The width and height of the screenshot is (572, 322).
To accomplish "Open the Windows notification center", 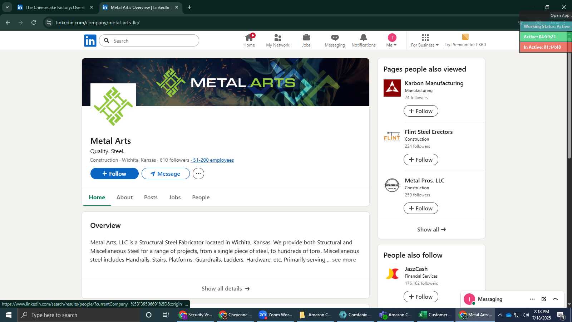I will point(561,315).
